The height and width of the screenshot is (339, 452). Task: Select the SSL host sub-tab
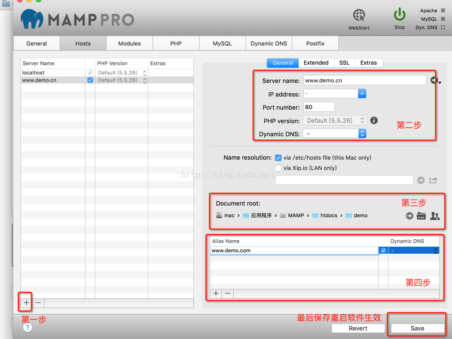[x=344, y=63]
